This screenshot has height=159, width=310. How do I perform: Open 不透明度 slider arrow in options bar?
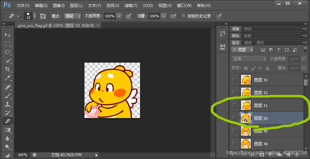click(x=119, y=16)
